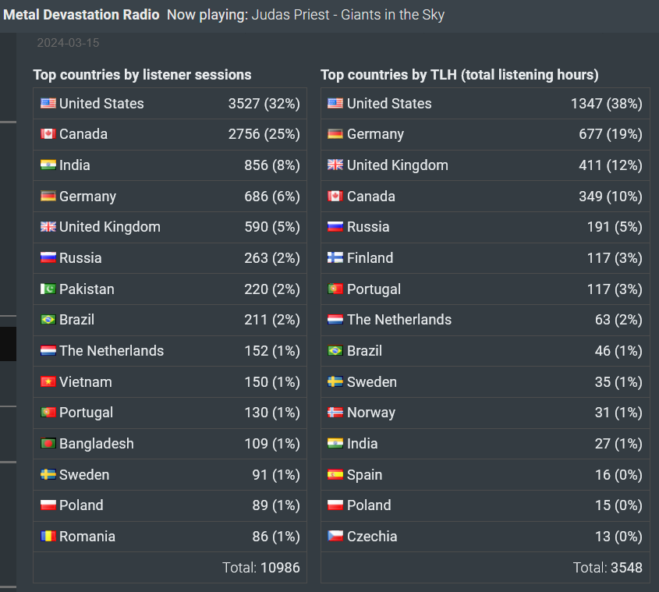Click the Top countries by listener sessions heading
The height and width of the screenshot is (592, 659).
point(142,75)
